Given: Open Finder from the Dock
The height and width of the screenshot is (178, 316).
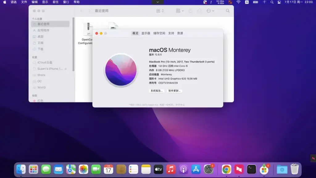Looking at the screenshot, I should (21, 169).
